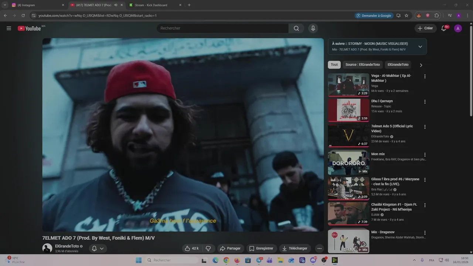Open Chrome media controls icon

tap(450, 16)
